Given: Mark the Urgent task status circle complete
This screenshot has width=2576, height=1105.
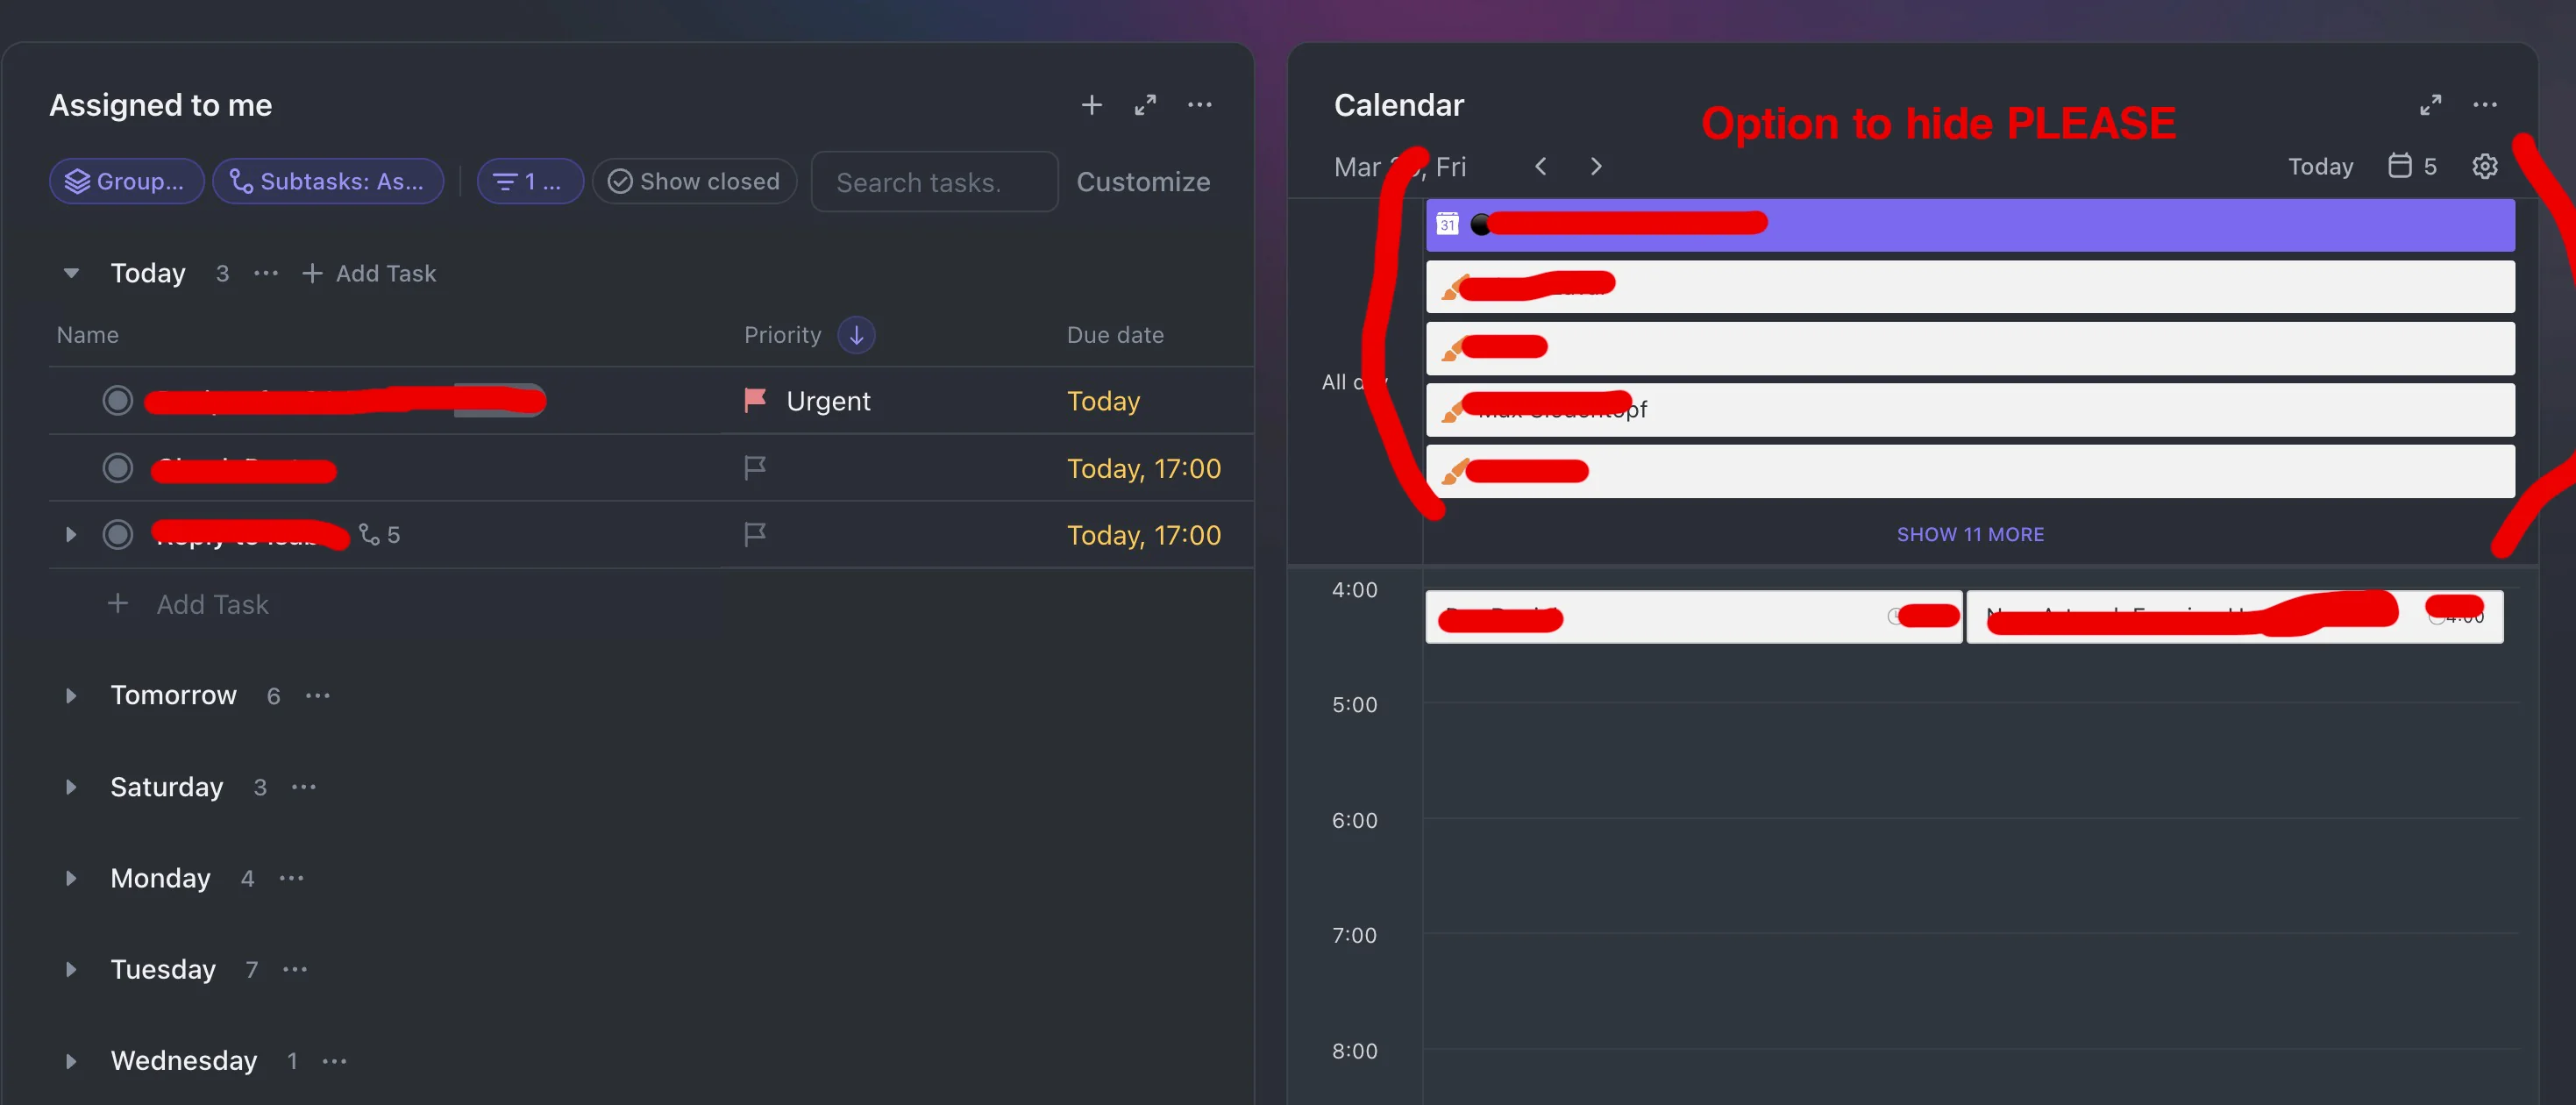Looking at the screenshot, I should coord(118,400).
